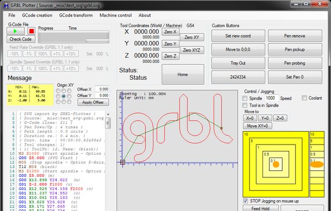Screen dimensions: 331x211
Task: Select the bottom-left Origin XY radio button
Action: coord(58,102)
